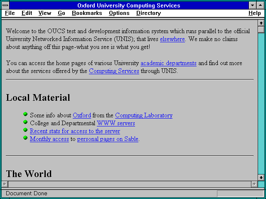Screen dimensions: 266x199
Task: Open 'personal pages on Sable' link
Action: (x=108, y=139)
